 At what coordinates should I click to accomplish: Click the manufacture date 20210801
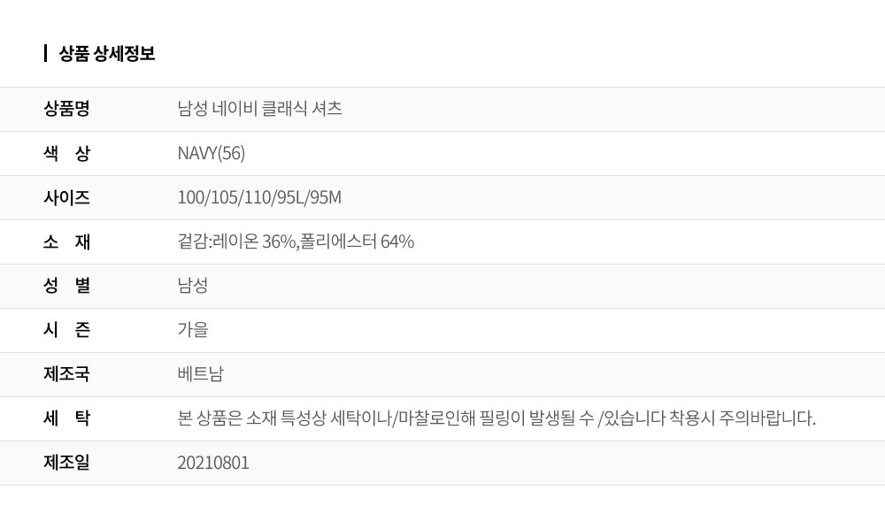[x=213, y=463]
